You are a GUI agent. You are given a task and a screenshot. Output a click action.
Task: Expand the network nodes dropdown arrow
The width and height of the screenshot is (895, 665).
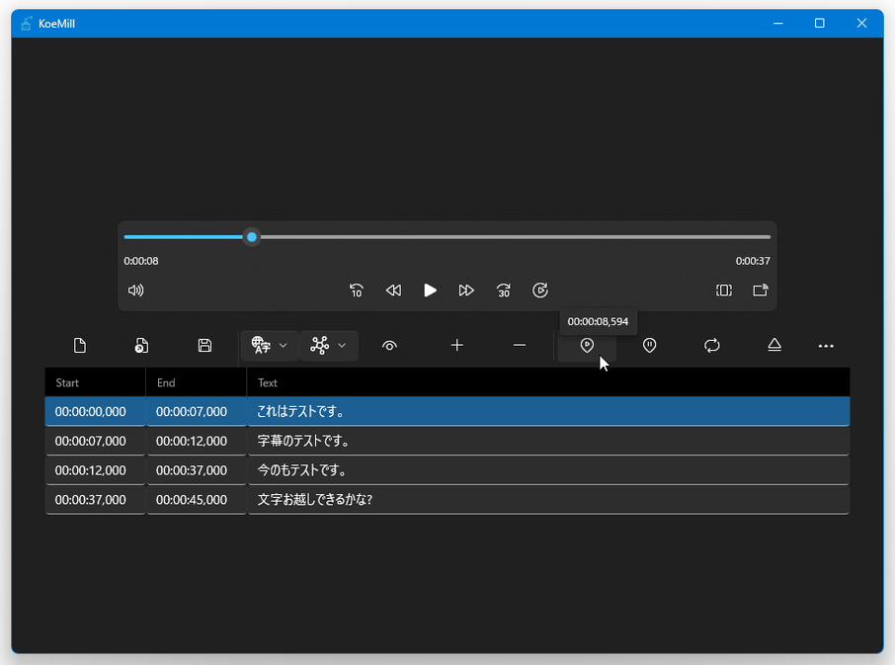point(342,346)
